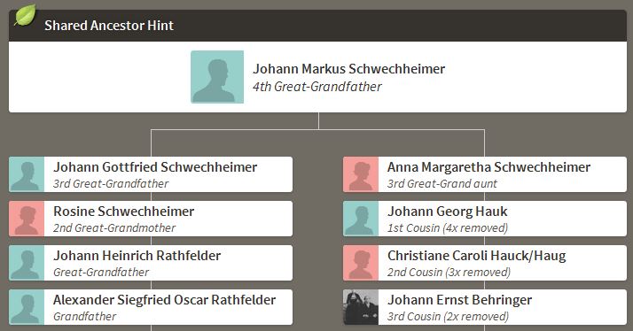Screen dimensions: 633x331
Task: Select Johann Gottfried Schwechheimer's male avatar icon
Action: 27,174
